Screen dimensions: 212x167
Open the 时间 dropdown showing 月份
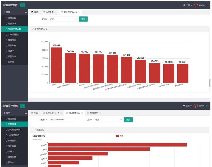pos(63,19)
